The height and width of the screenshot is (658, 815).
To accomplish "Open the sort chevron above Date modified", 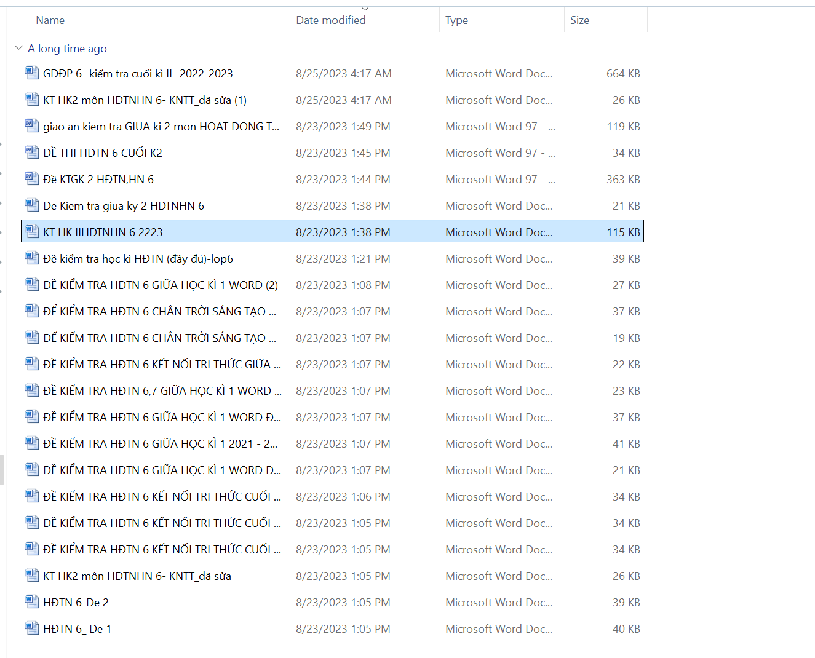I will coord(365,9).
